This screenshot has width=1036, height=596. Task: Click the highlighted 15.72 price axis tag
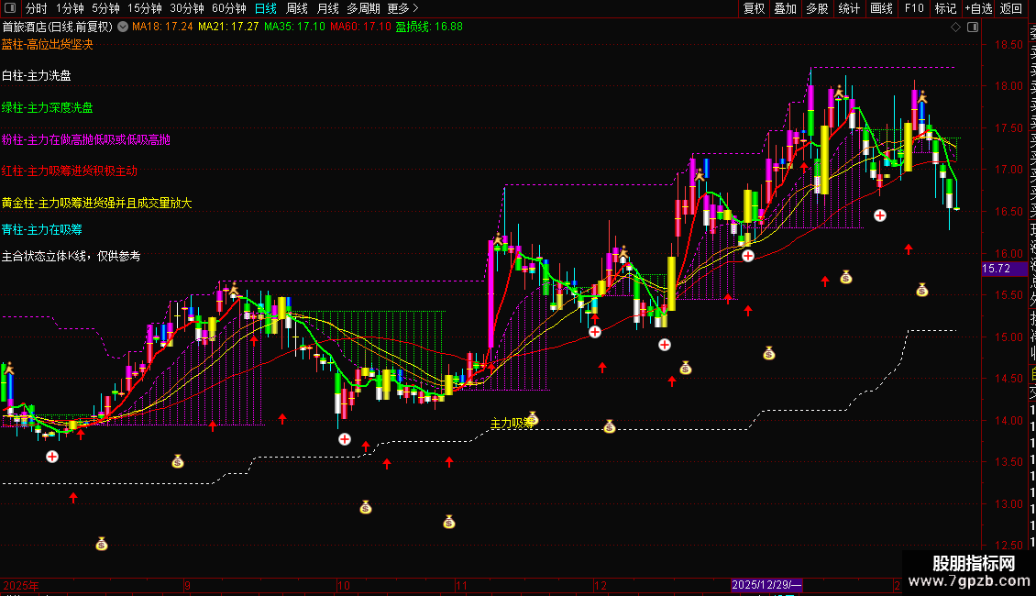click(1004, 269)
